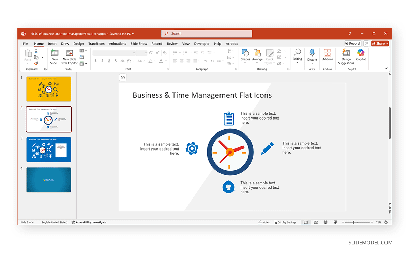
Task: Expand the Share button dropdown
Action: coord(387,44)
